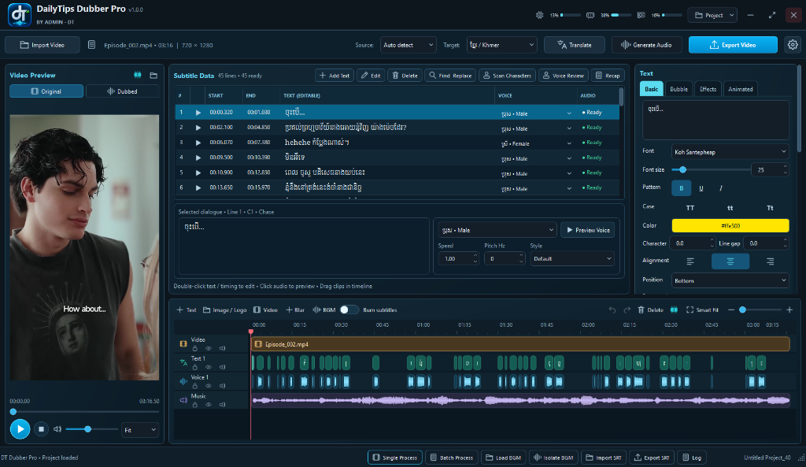Image resolution: width=806 pixels, height=467 pixels.
Task: Click the CPU usage icon in title bar
Action: 539,15
